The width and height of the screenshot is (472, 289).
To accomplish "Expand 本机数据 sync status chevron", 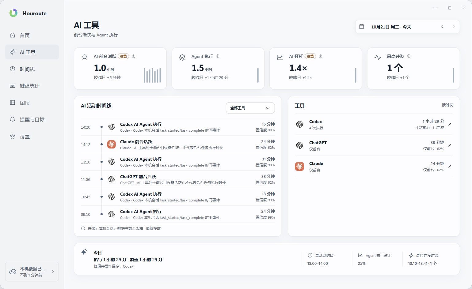I will click(x=53, y=272).
